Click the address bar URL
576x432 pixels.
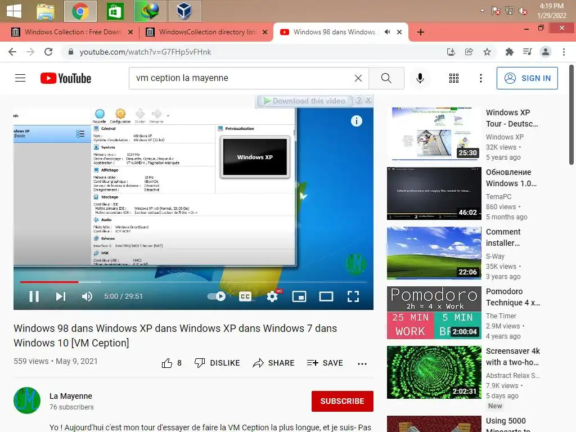(x=146, y=52)
